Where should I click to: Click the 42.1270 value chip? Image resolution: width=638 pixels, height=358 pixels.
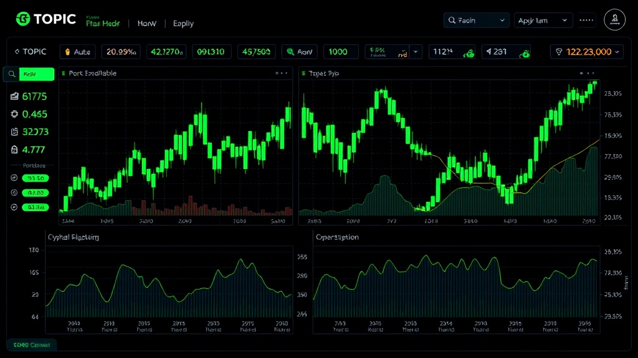[166, 52]
